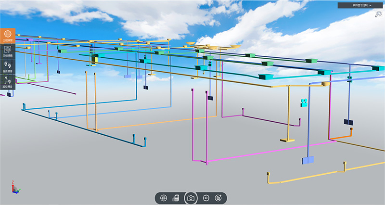Select the 三维视野 (3D view) mode
Image resolution: width=385 pixels, height=205 pixels.
click(x=8, y=37)
